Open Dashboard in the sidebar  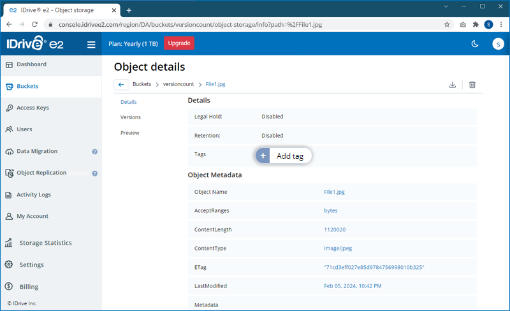(31, 64)
